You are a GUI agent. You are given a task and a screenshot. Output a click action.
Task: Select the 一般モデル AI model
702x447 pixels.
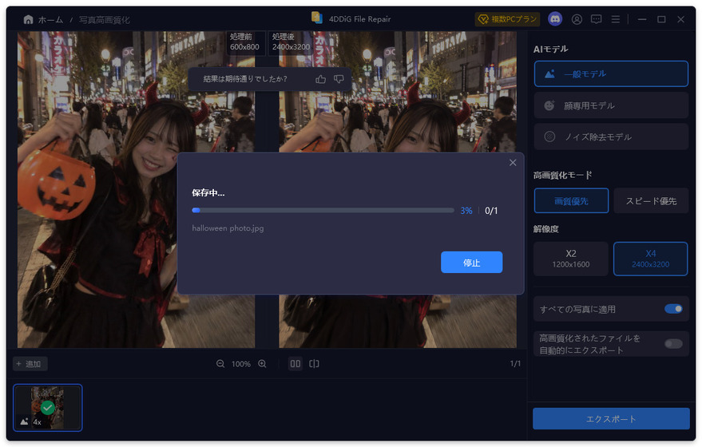(611, 73)
